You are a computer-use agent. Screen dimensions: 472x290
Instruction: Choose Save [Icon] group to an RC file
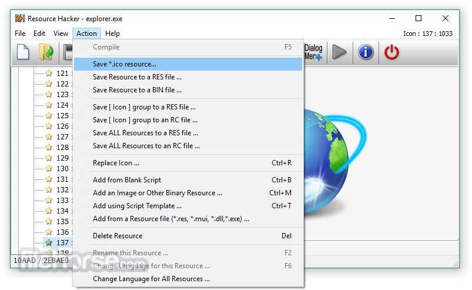pos(188,120)
